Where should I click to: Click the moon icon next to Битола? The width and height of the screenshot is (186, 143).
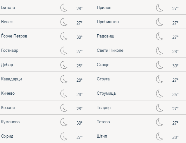coord(64,8)
